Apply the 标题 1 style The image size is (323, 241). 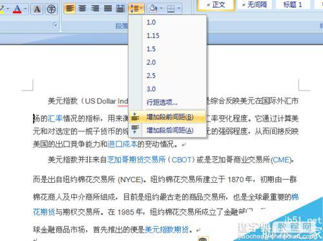pos(293,5)
